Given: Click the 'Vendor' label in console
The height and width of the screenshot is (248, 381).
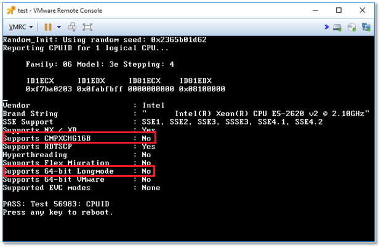Looking at the screenshot, I should pyautogui.click(x=17, y=105).
